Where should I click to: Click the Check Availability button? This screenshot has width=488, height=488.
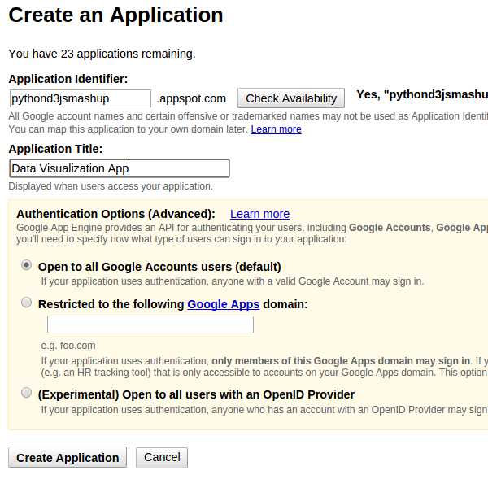291,98
